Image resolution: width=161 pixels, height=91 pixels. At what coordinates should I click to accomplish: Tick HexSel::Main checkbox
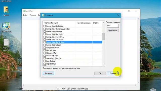click(x=45, y=50)
